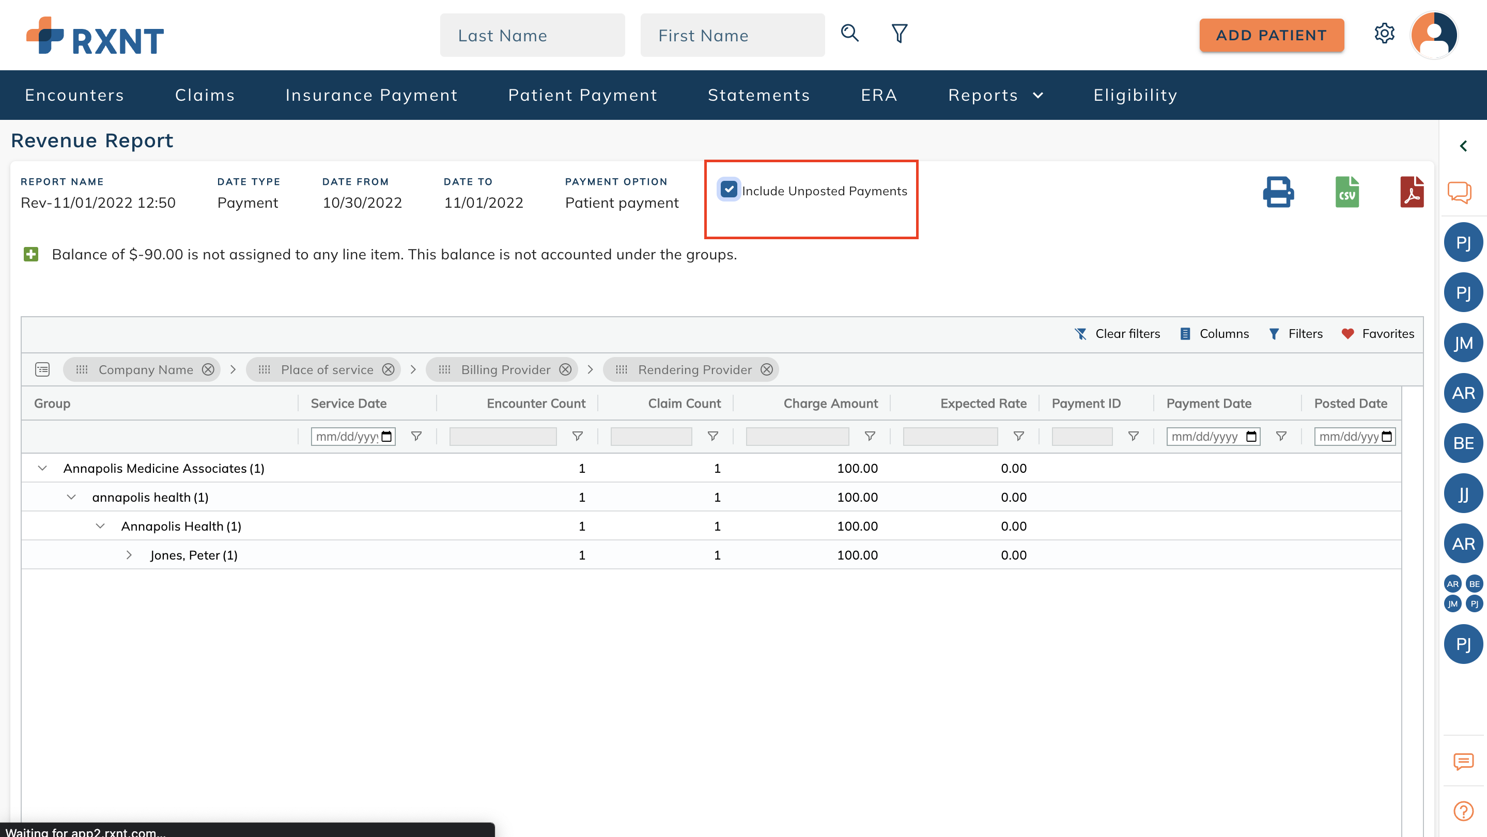The image size is (1487, 837).
Task: Open the settings gear icon
Action: coord(1384,34)
